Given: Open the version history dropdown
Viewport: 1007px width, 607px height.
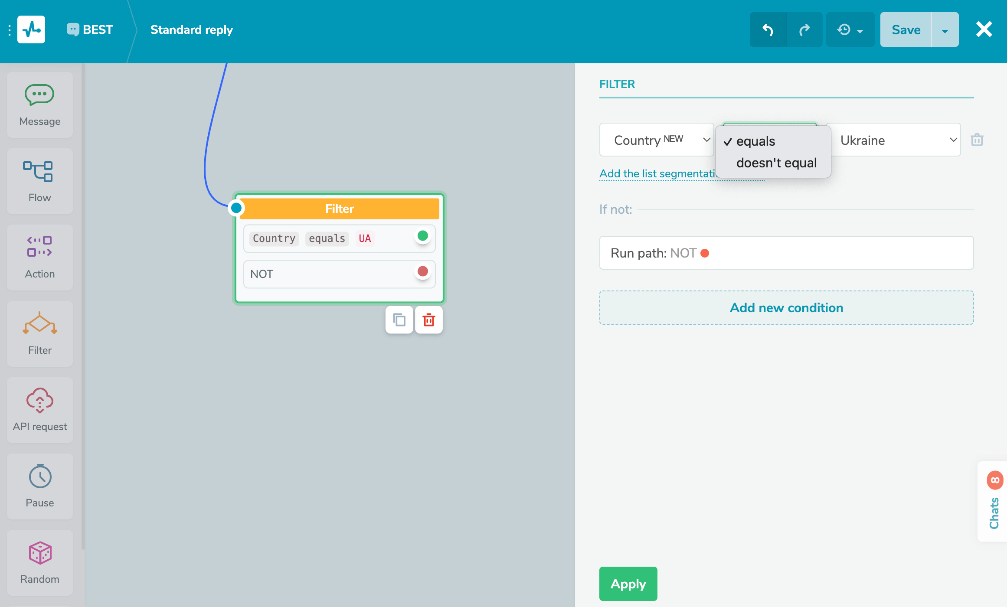Looking at the screenshot, I should pyautogui.click(x=850, y=30).
